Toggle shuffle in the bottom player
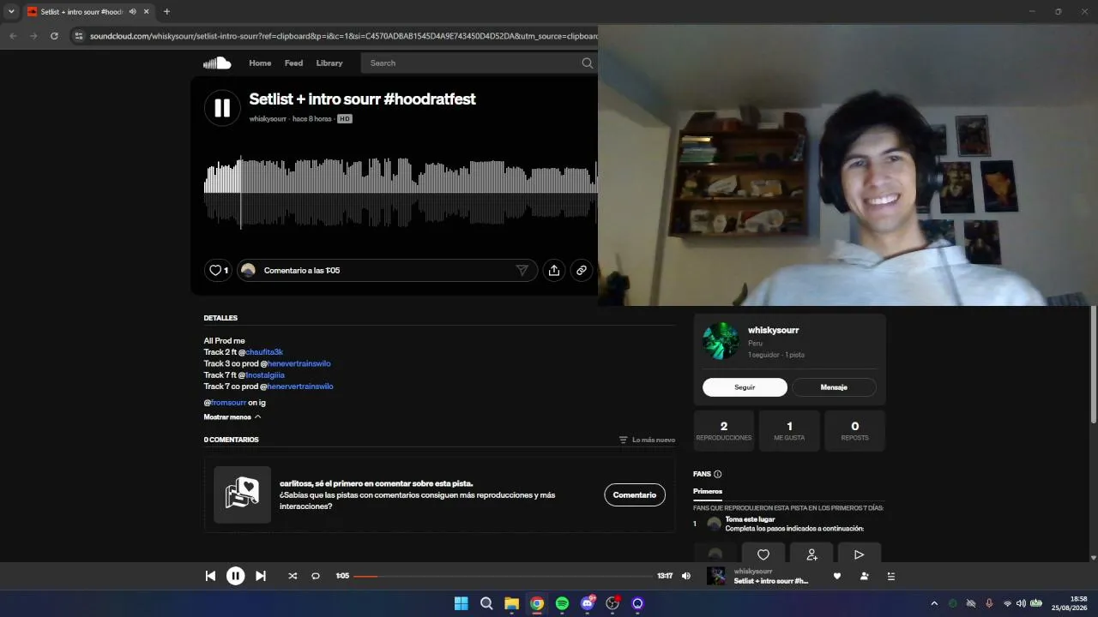This screenshot has height=617, width=1098. click(293, 576)
